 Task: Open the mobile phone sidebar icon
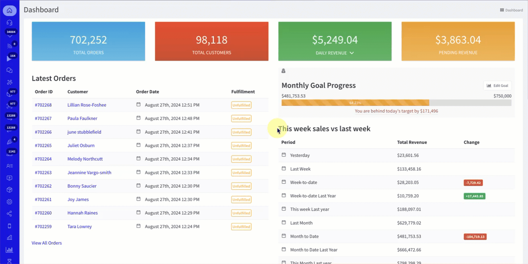pos(9,226)
